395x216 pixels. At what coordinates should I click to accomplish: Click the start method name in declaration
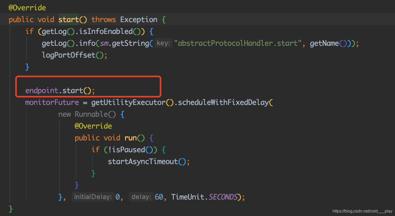click(x=69, y=20)
